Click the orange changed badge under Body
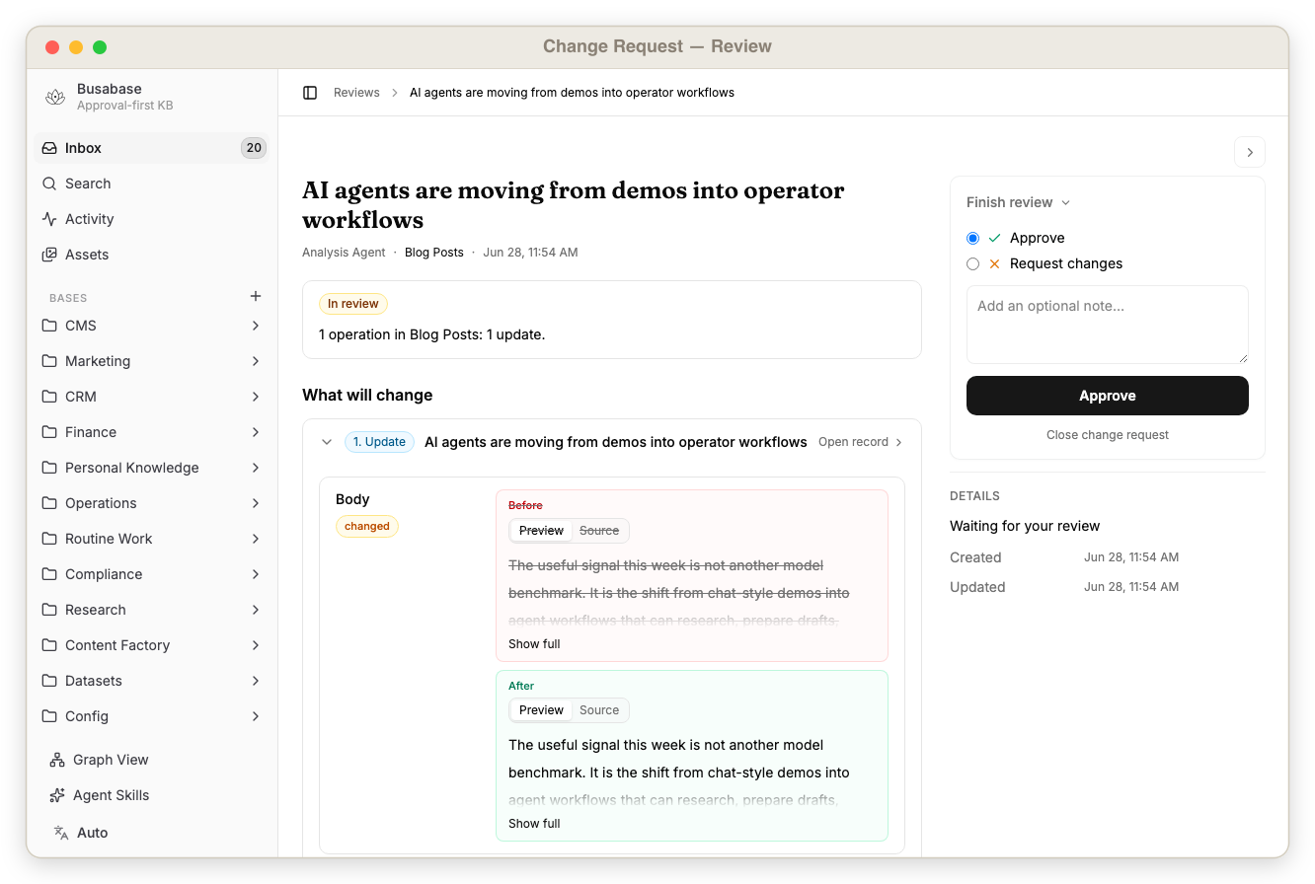The image size is (1315, 884). [x=367, y=527]
